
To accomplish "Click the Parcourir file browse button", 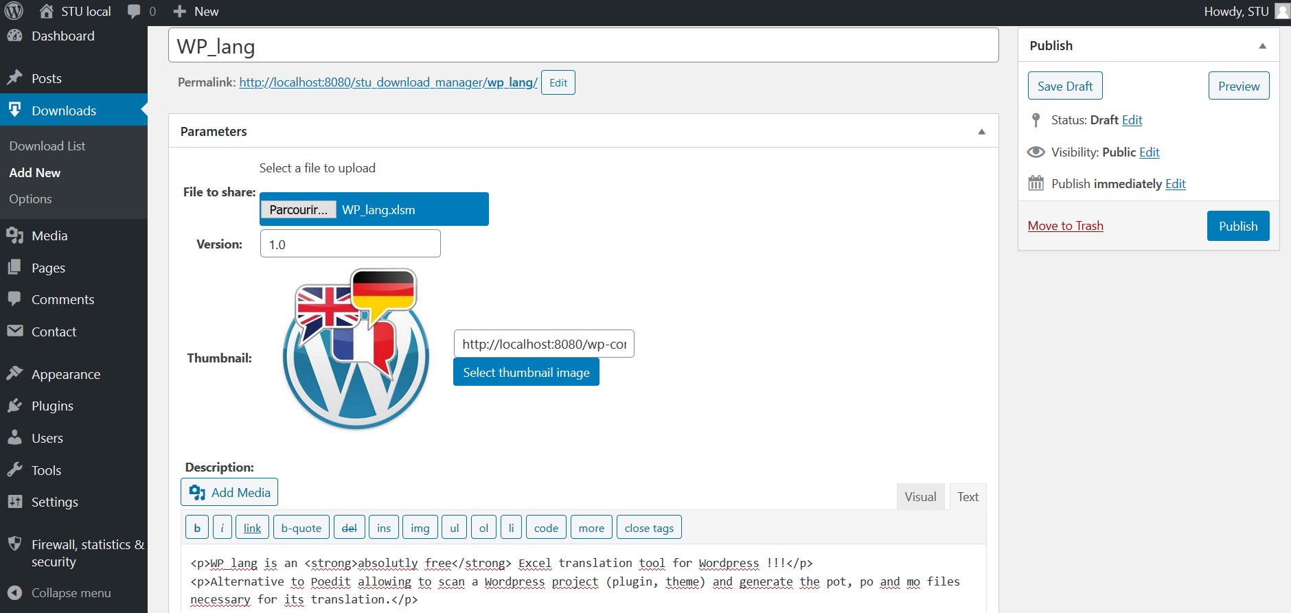I will [298, 209].
